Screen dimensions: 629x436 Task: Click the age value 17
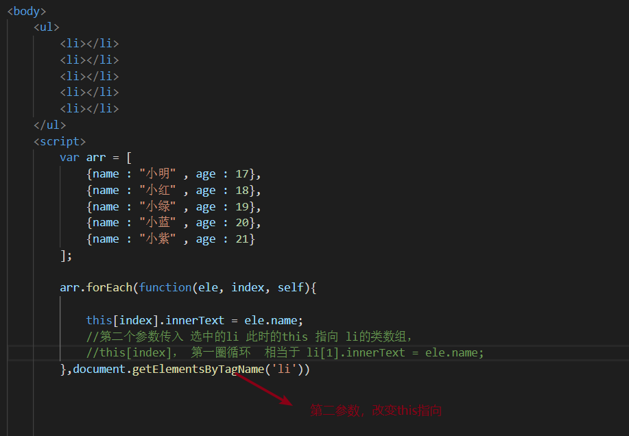242,174
